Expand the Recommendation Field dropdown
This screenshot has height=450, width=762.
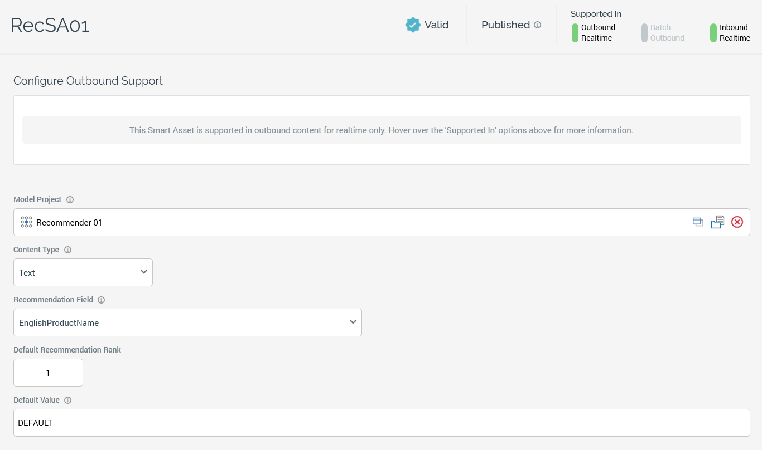(187, 322)
